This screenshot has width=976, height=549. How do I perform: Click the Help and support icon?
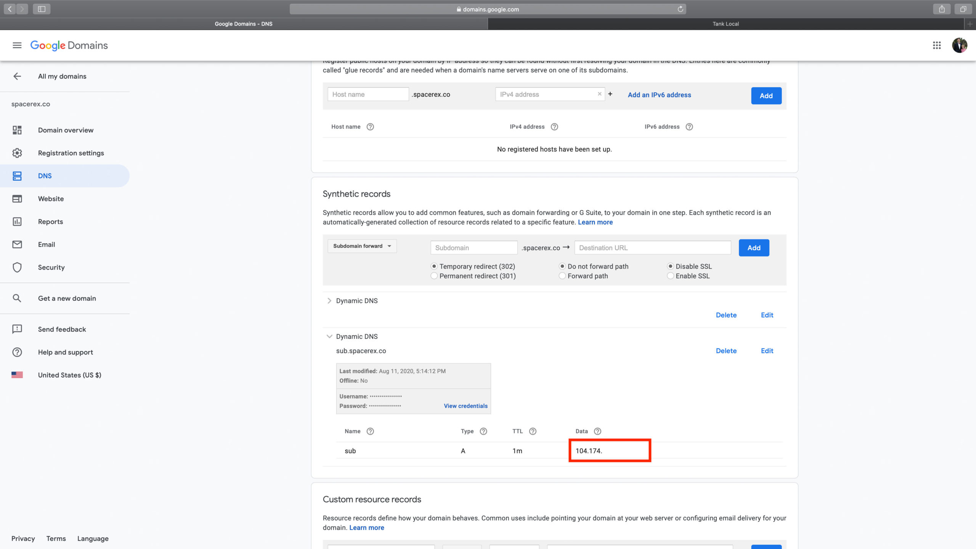tap(17, 352)
